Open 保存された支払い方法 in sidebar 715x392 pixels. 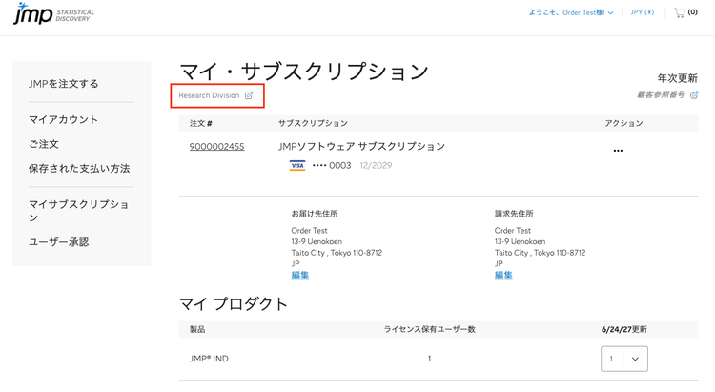79,169
